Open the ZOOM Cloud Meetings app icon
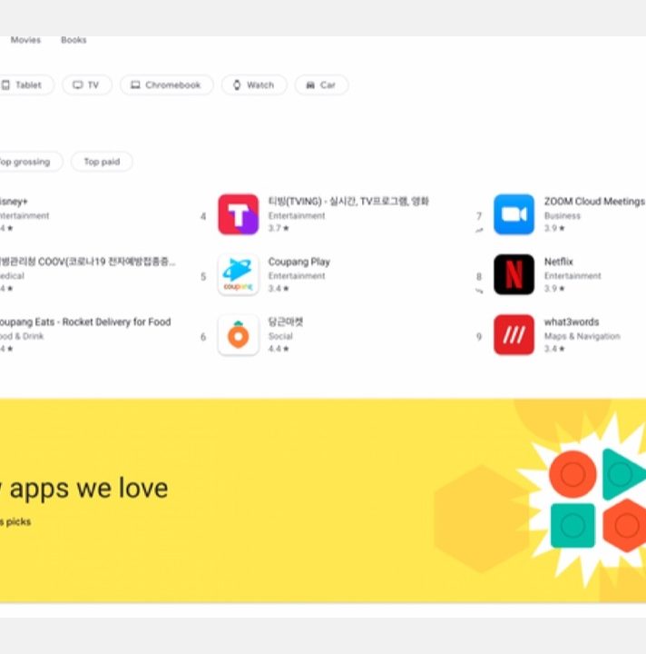Screen dimensions: 646x654 [x=514, y=214]
